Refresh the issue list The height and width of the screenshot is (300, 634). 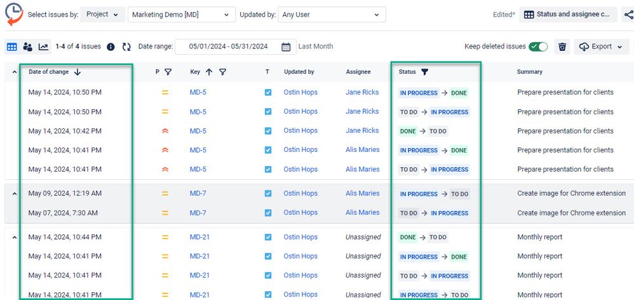tap(126, 47)
